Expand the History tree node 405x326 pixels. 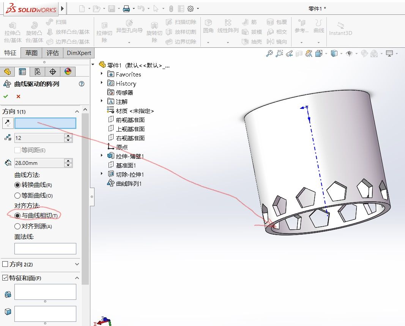tap(102, 83)
